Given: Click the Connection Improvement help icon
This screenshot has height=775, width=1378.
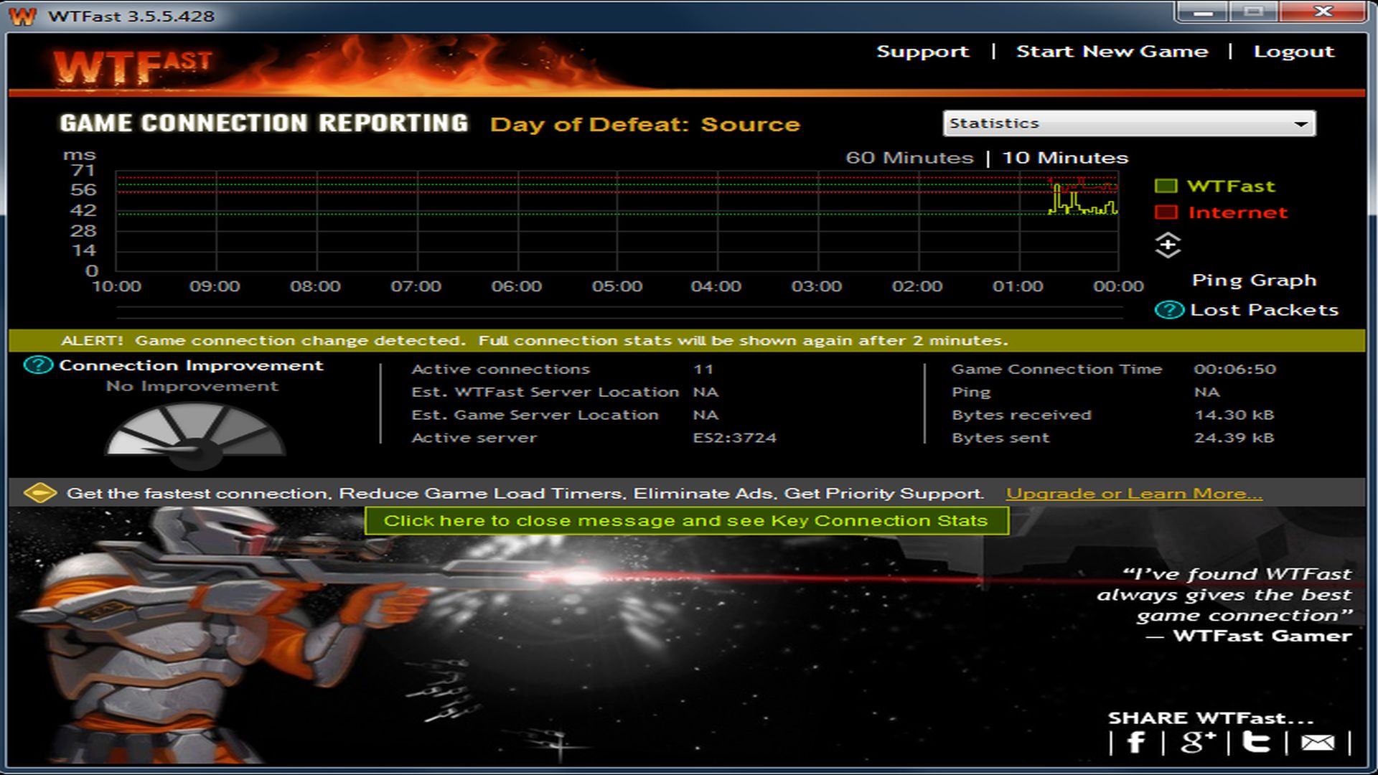Looking at the screenshot, I should [x=39, y=365].
